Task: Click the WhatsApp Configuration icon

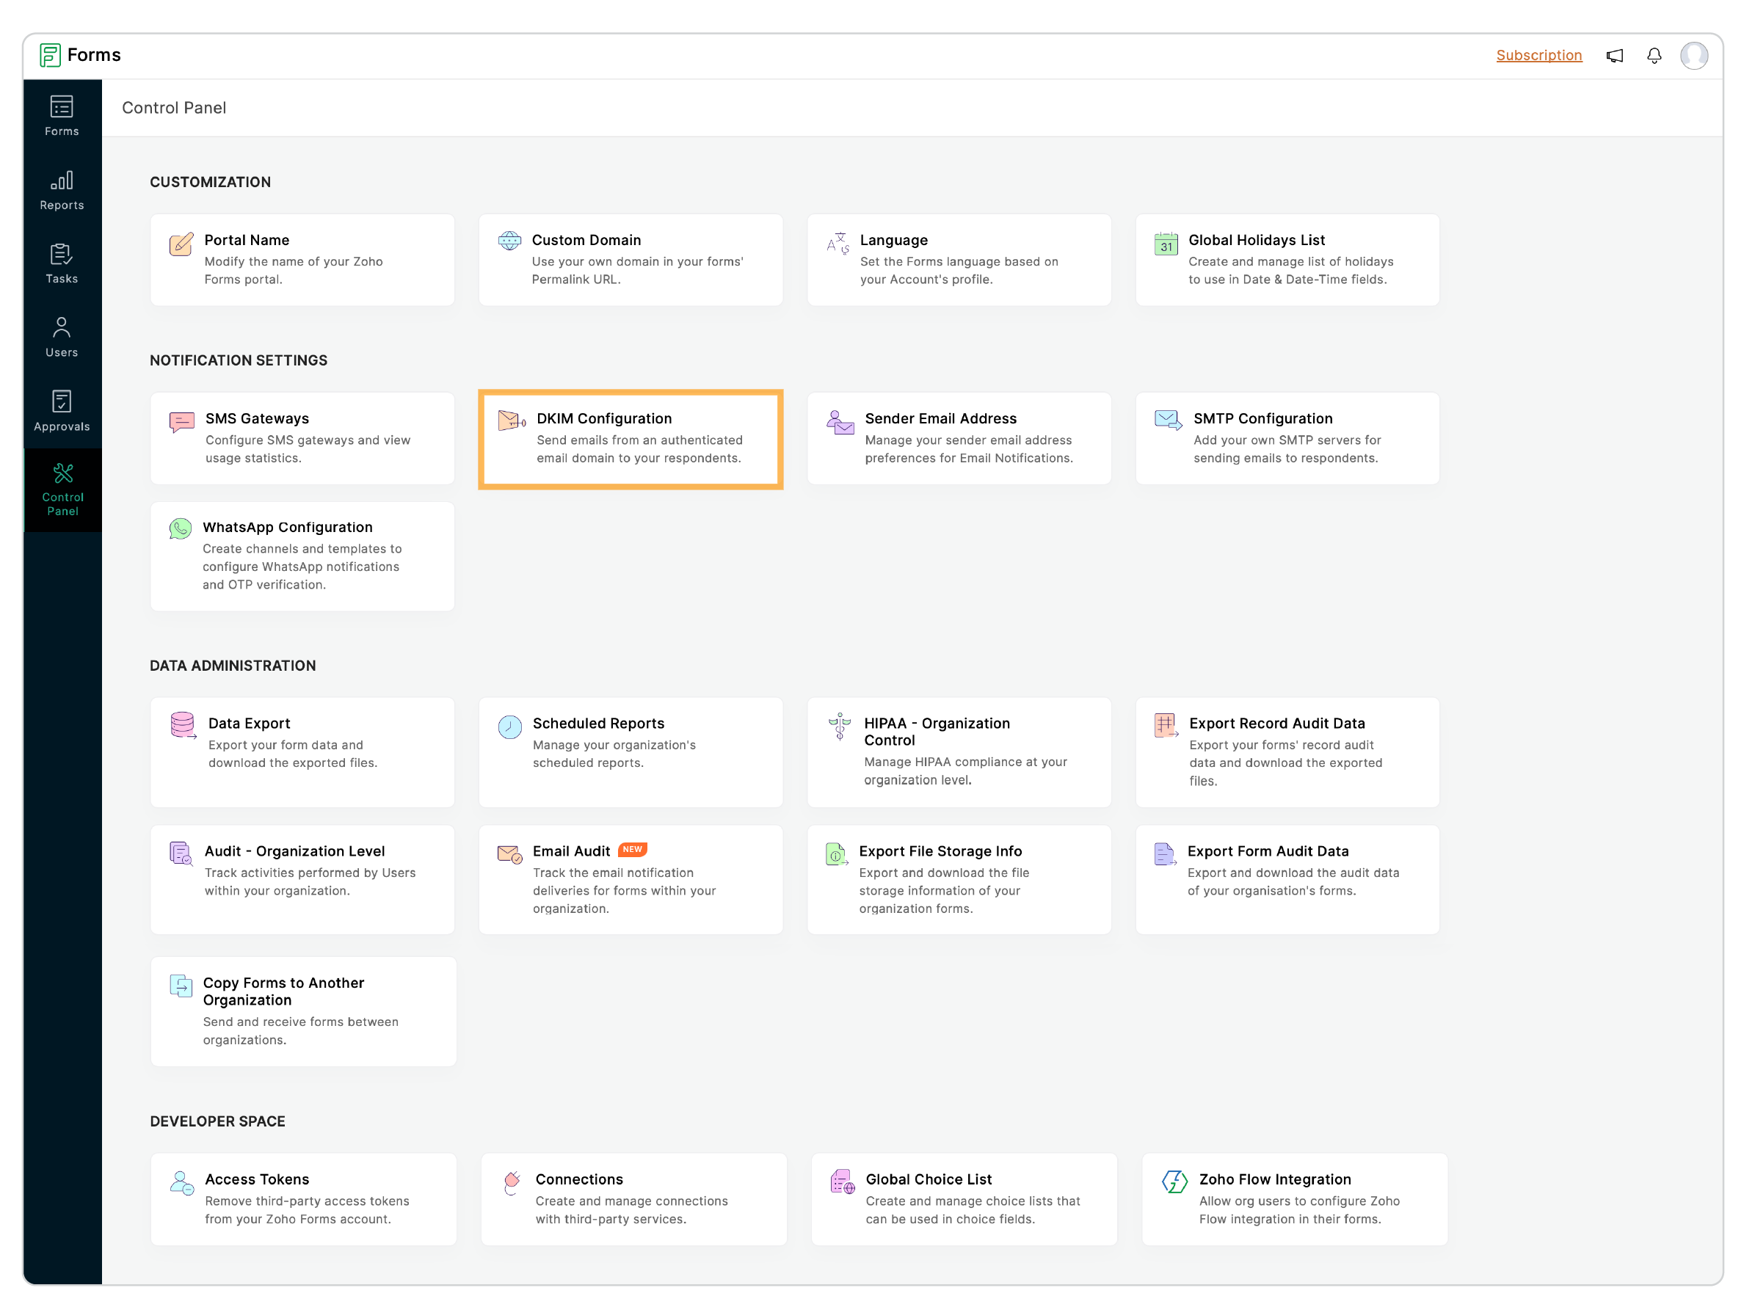Action: click(181, 528)
